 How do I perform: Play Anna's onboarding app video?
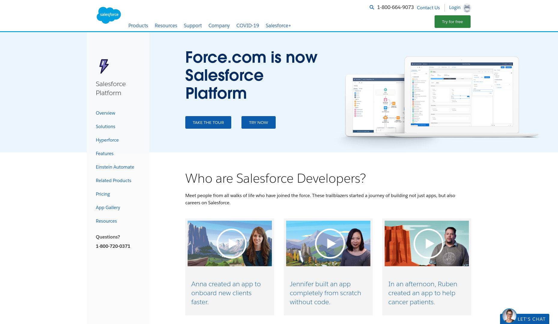tap(231, 244)
